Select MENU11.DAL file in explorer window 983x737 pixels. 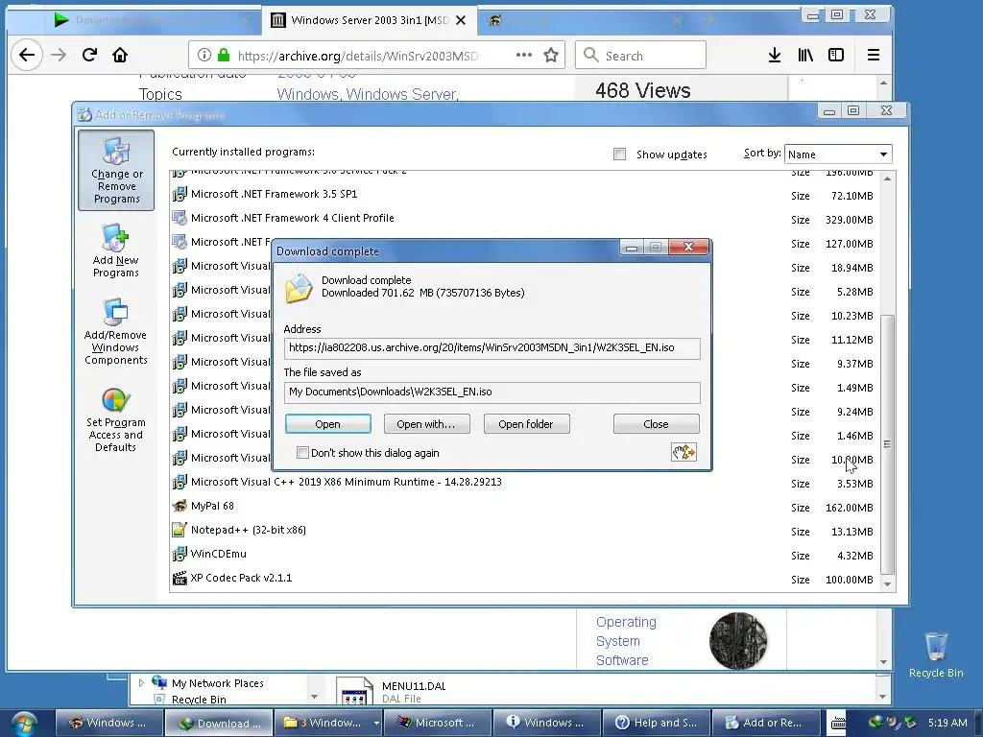(x=394, y=691)
